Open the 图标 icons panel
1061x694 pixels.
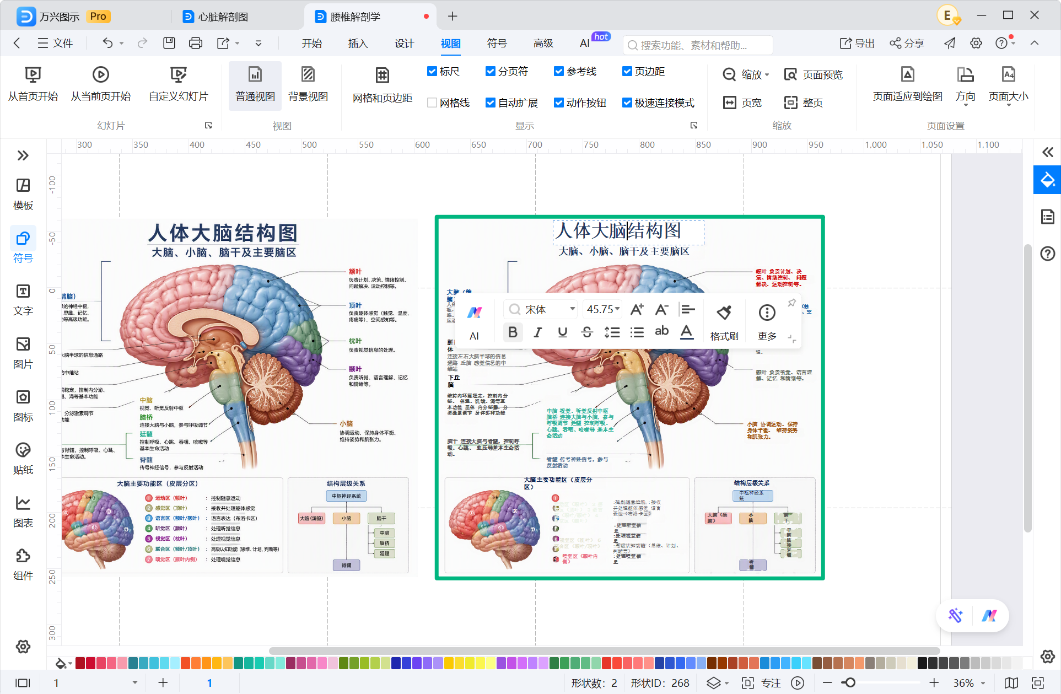point(23,406)
